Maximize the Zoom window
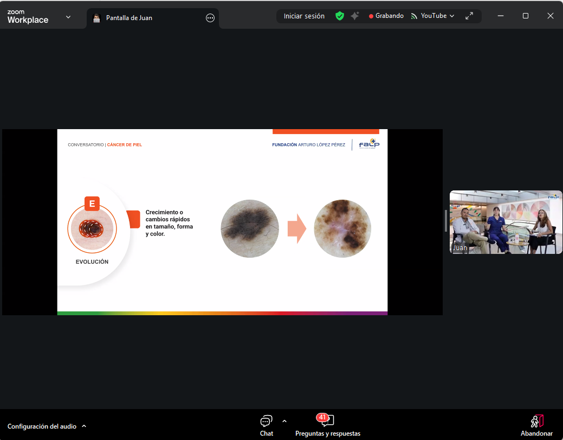 pyautogui.click(x=525, y=16)
